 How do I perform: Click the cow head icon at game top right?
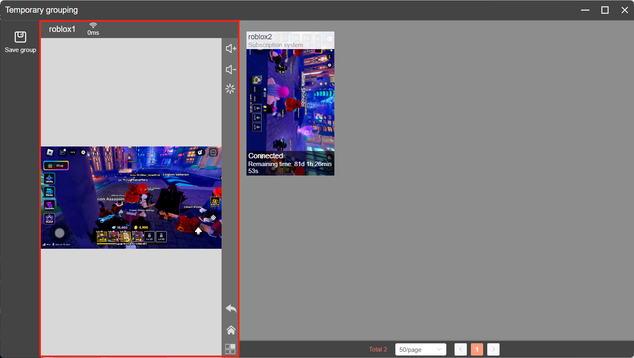(200, 152)
